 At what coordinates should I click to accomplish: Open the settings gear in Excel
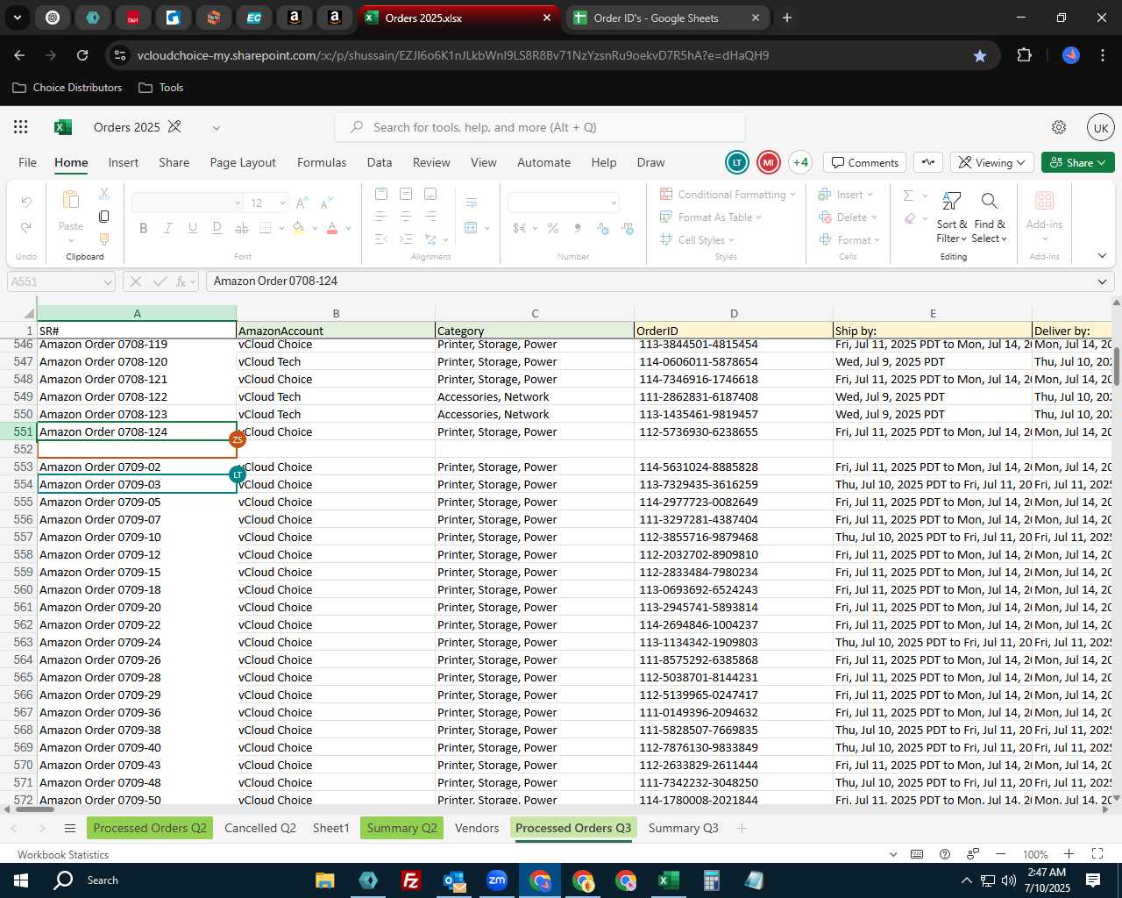point(1059,127)
